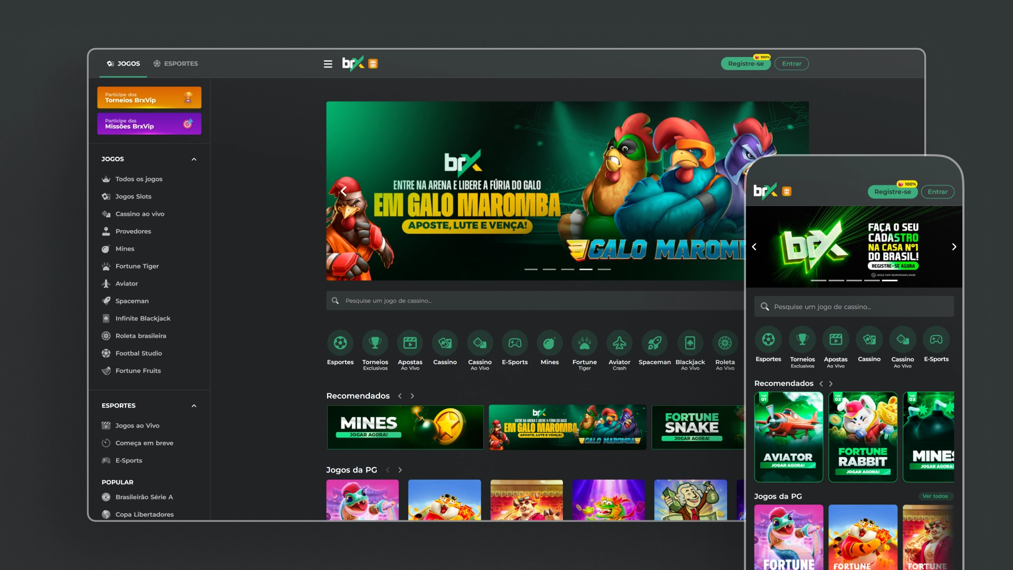This screenshot has width=1013, height=570.
Task: Open the Fortune Tiger paw icon
Action: point(584,344)
